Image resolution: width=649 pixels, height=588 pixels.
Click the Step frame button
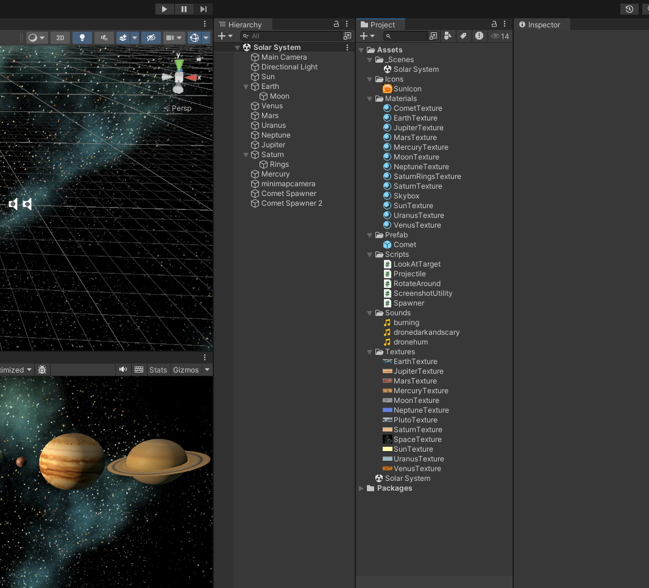pyautogui.click(x=204, y=9)
